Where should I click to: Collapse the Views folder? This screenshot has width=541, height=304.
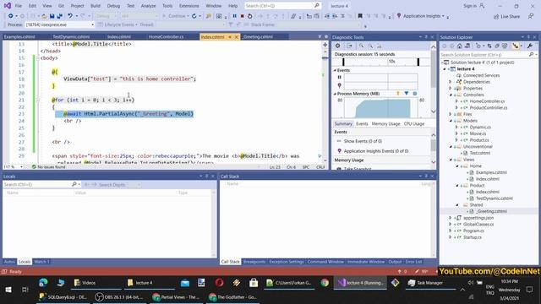pos(451,160)
